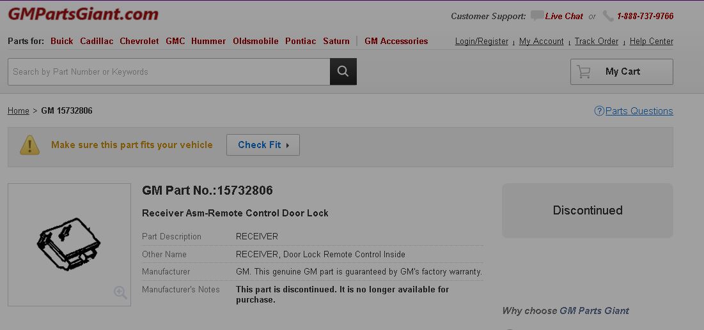The height and width of the screenshot is (330, 704).
Task: Open the Track Order link
Action: coord(596,41)
